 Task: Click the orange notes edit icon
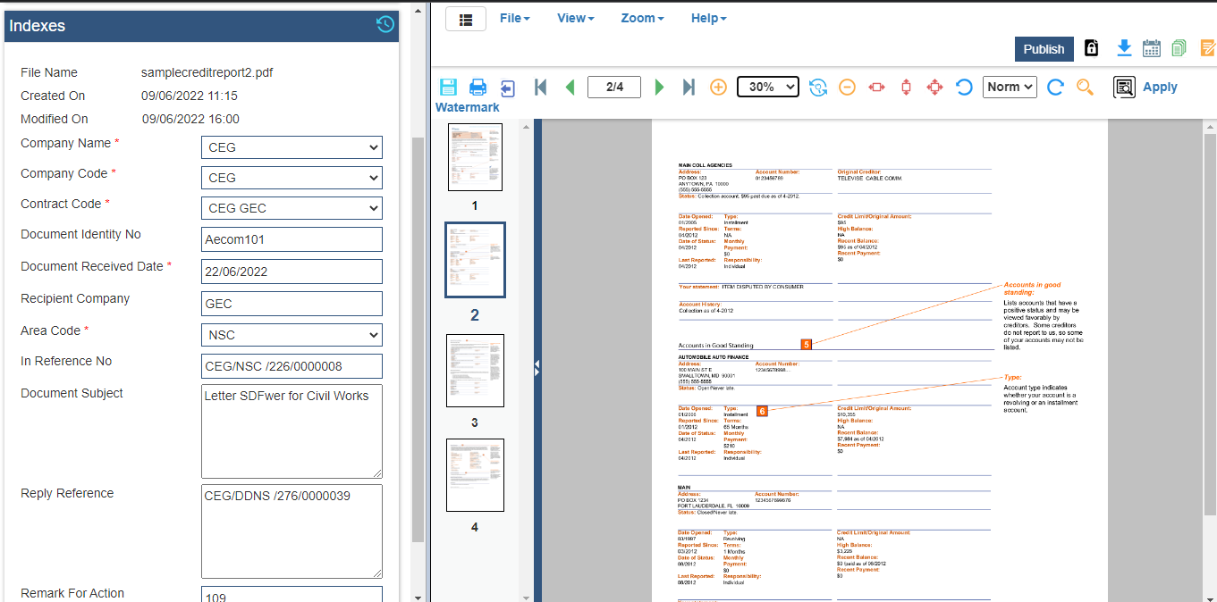[x=1207, y=48]
